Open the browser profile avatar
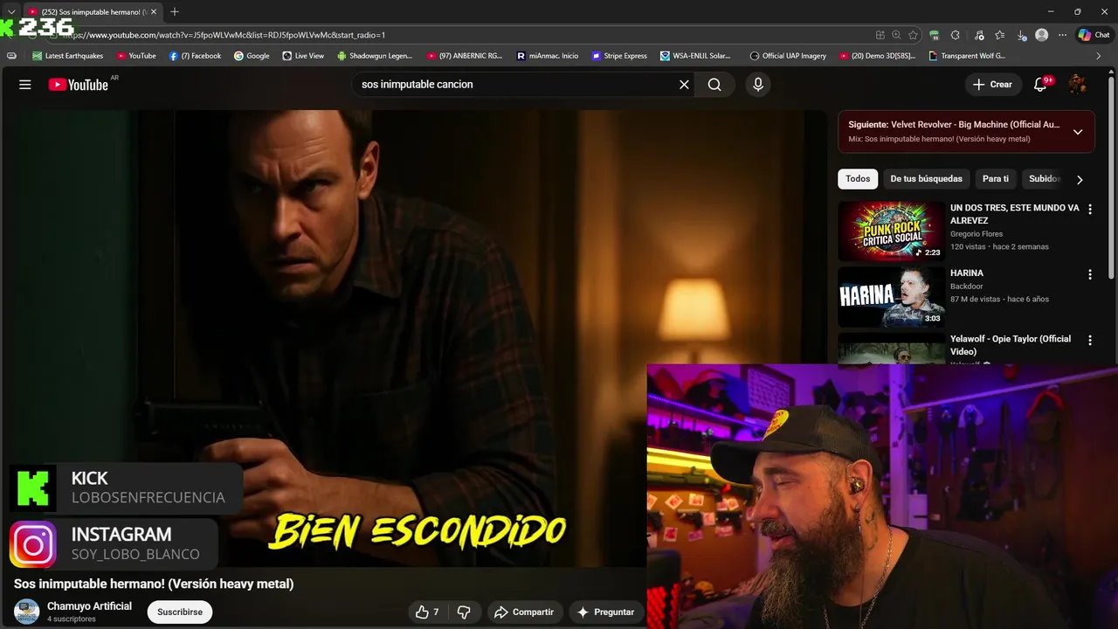Viewport: 1118px width, 629px height. pos(1041,35)
